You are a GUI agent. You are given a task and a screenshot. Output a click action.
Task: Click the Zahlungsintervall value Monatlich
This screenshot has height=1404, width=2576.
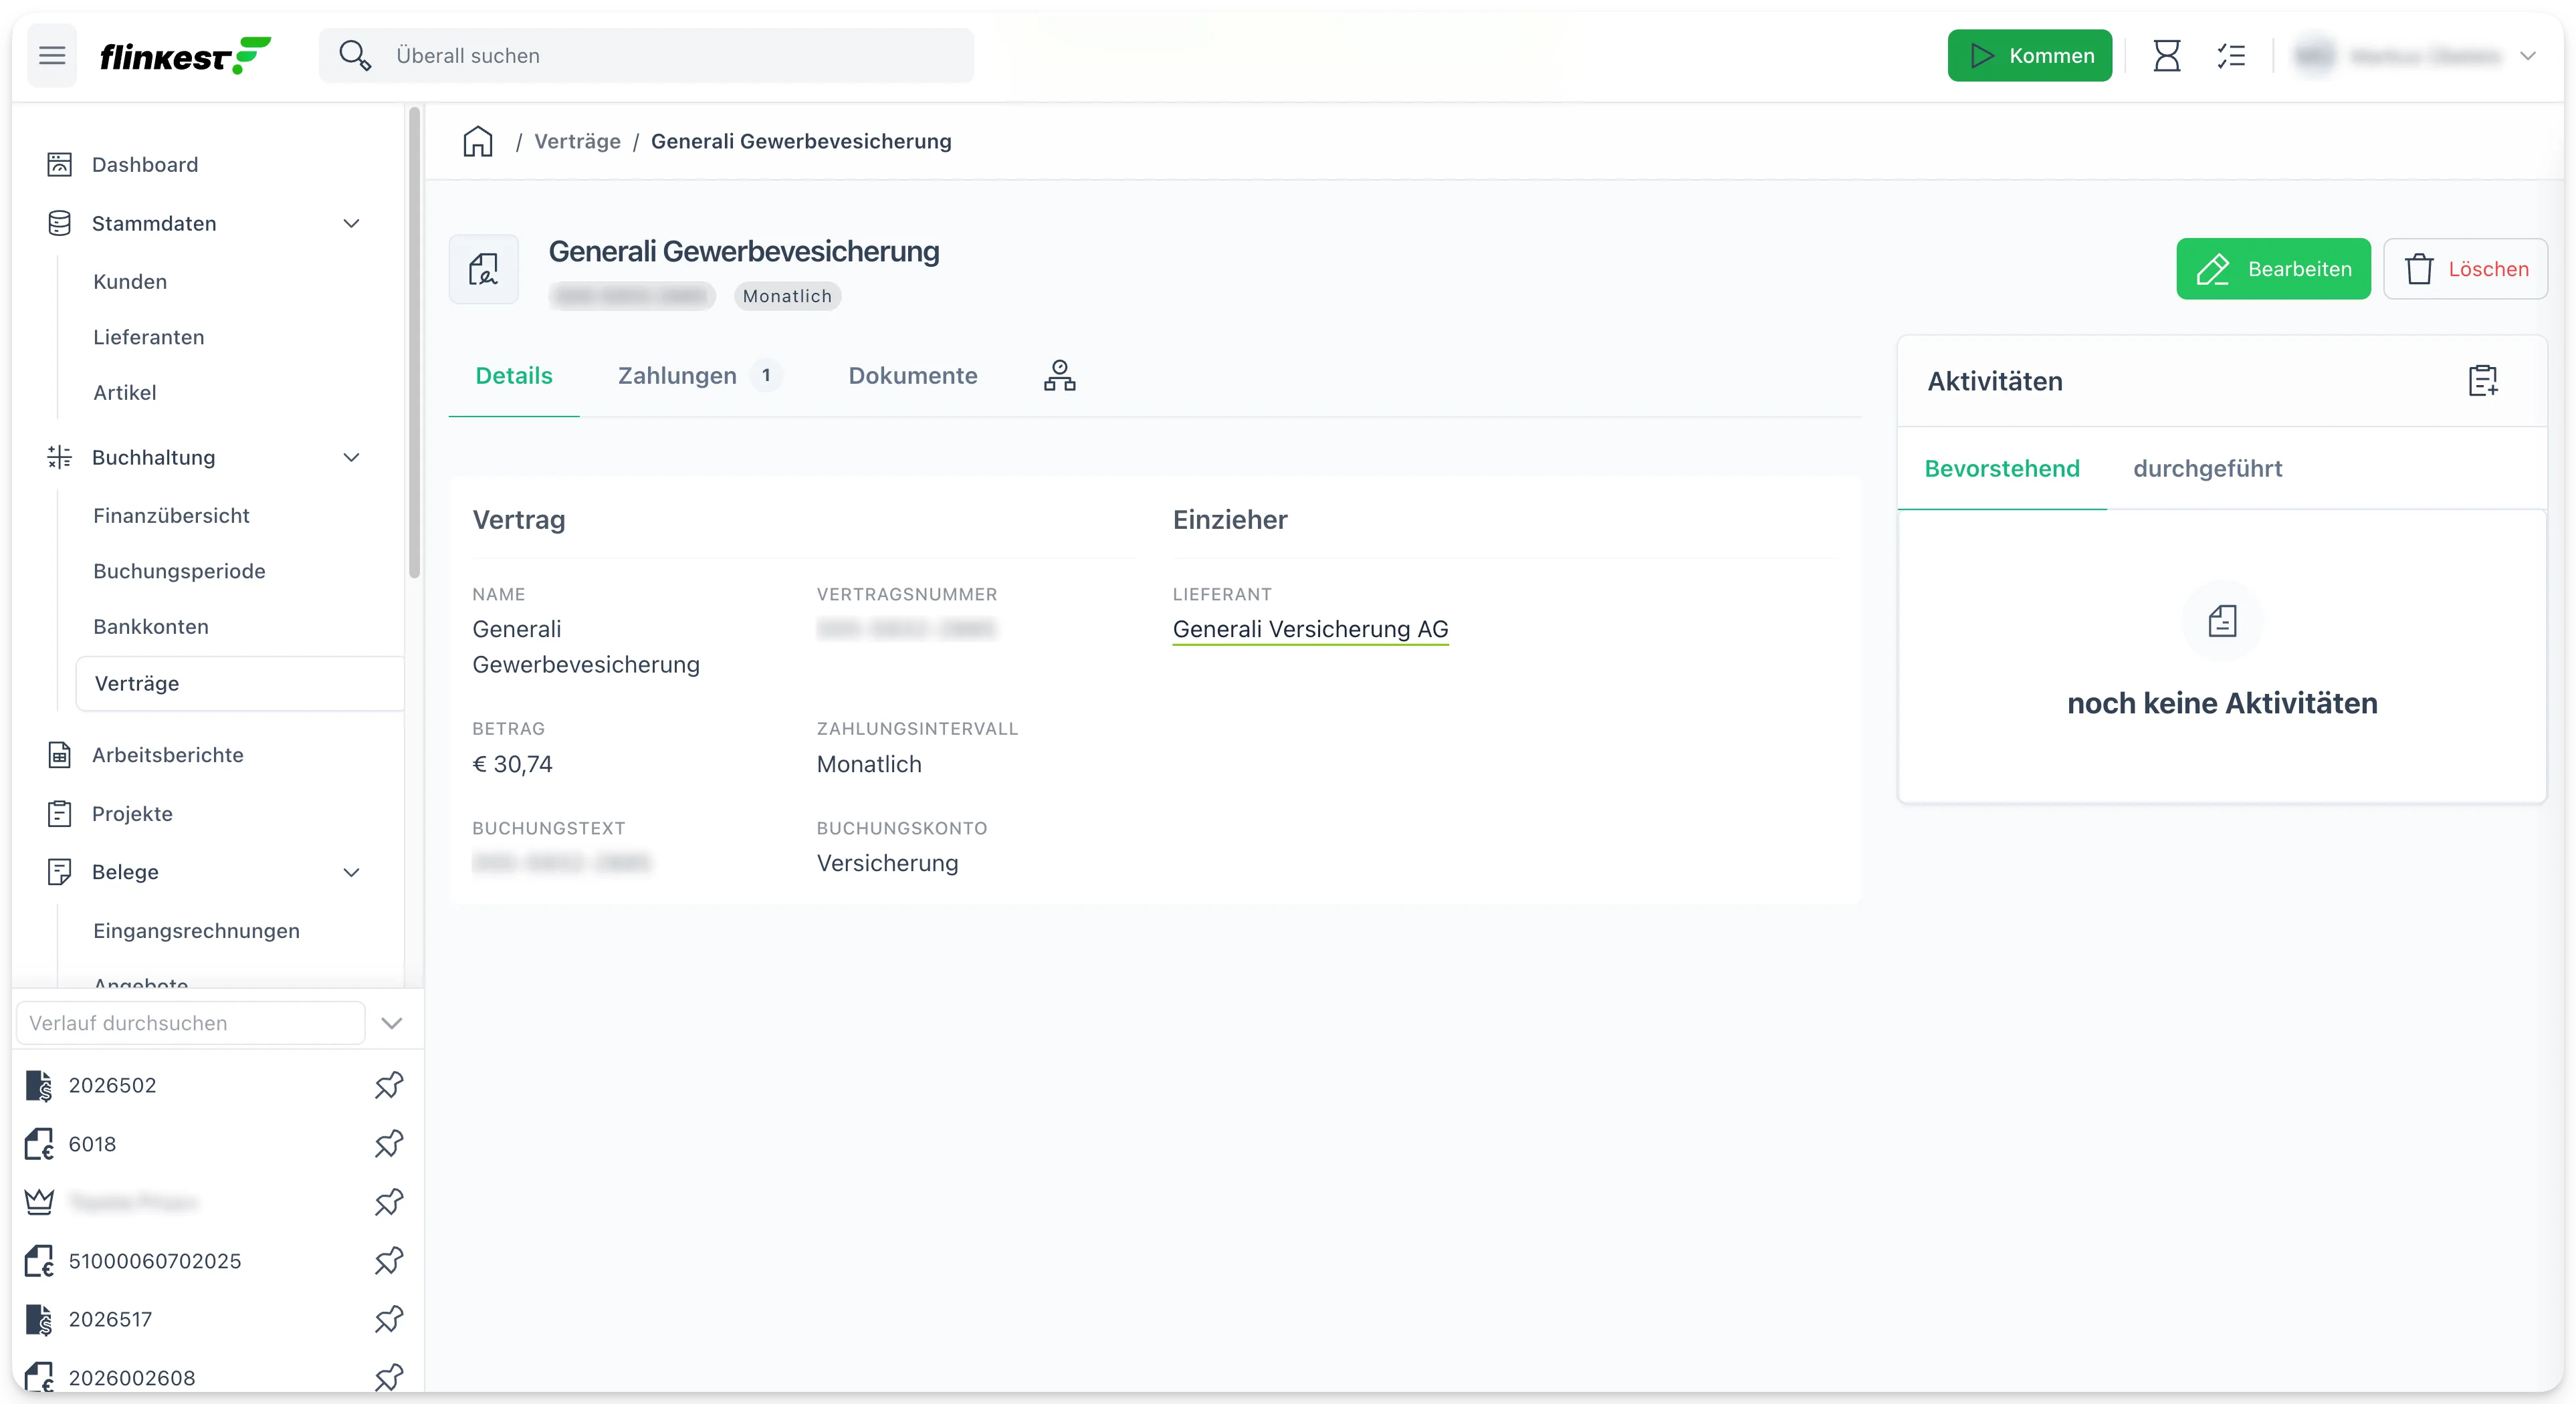(869, 764)
